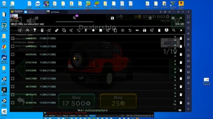
Task: Open BlueStacks title bar menu
Action: pos(169,12)
